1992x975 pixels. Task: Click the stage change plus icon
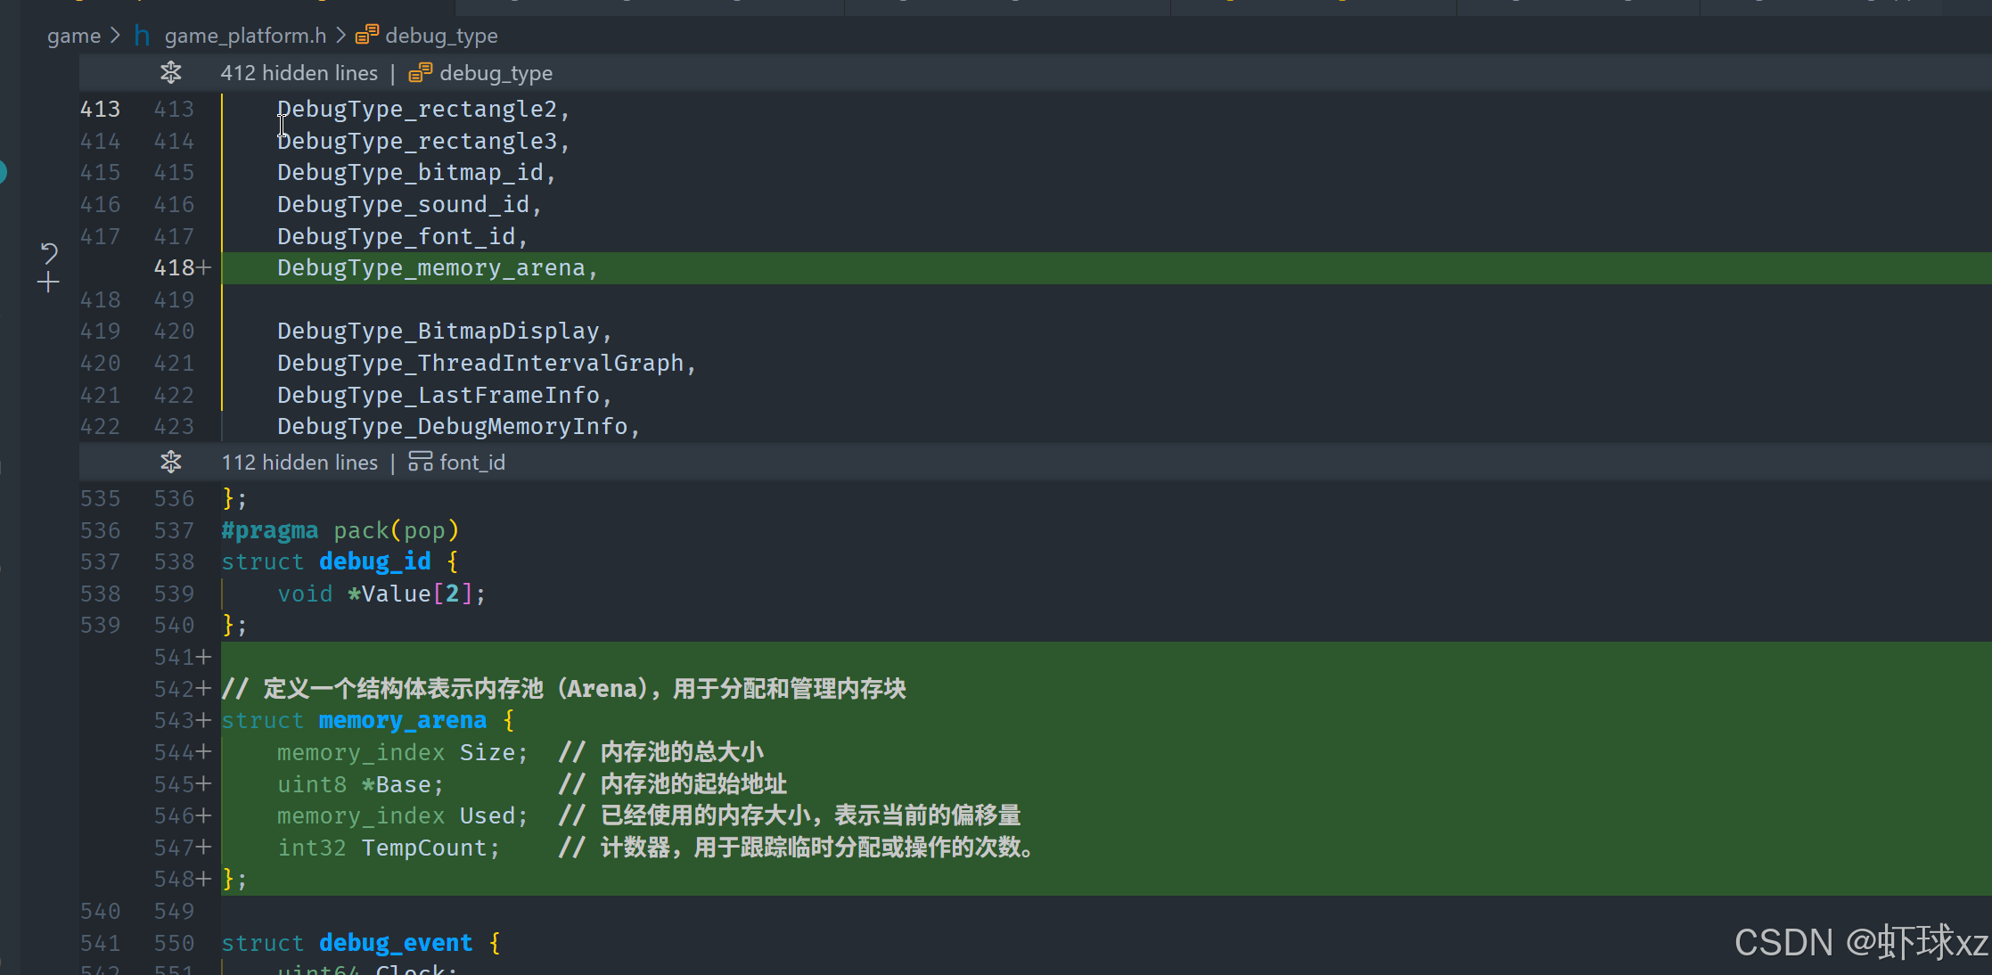[x=49, y=283]
